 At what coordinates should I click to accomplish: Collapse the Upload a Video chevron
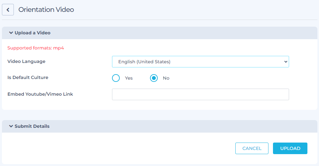[11, 33]
